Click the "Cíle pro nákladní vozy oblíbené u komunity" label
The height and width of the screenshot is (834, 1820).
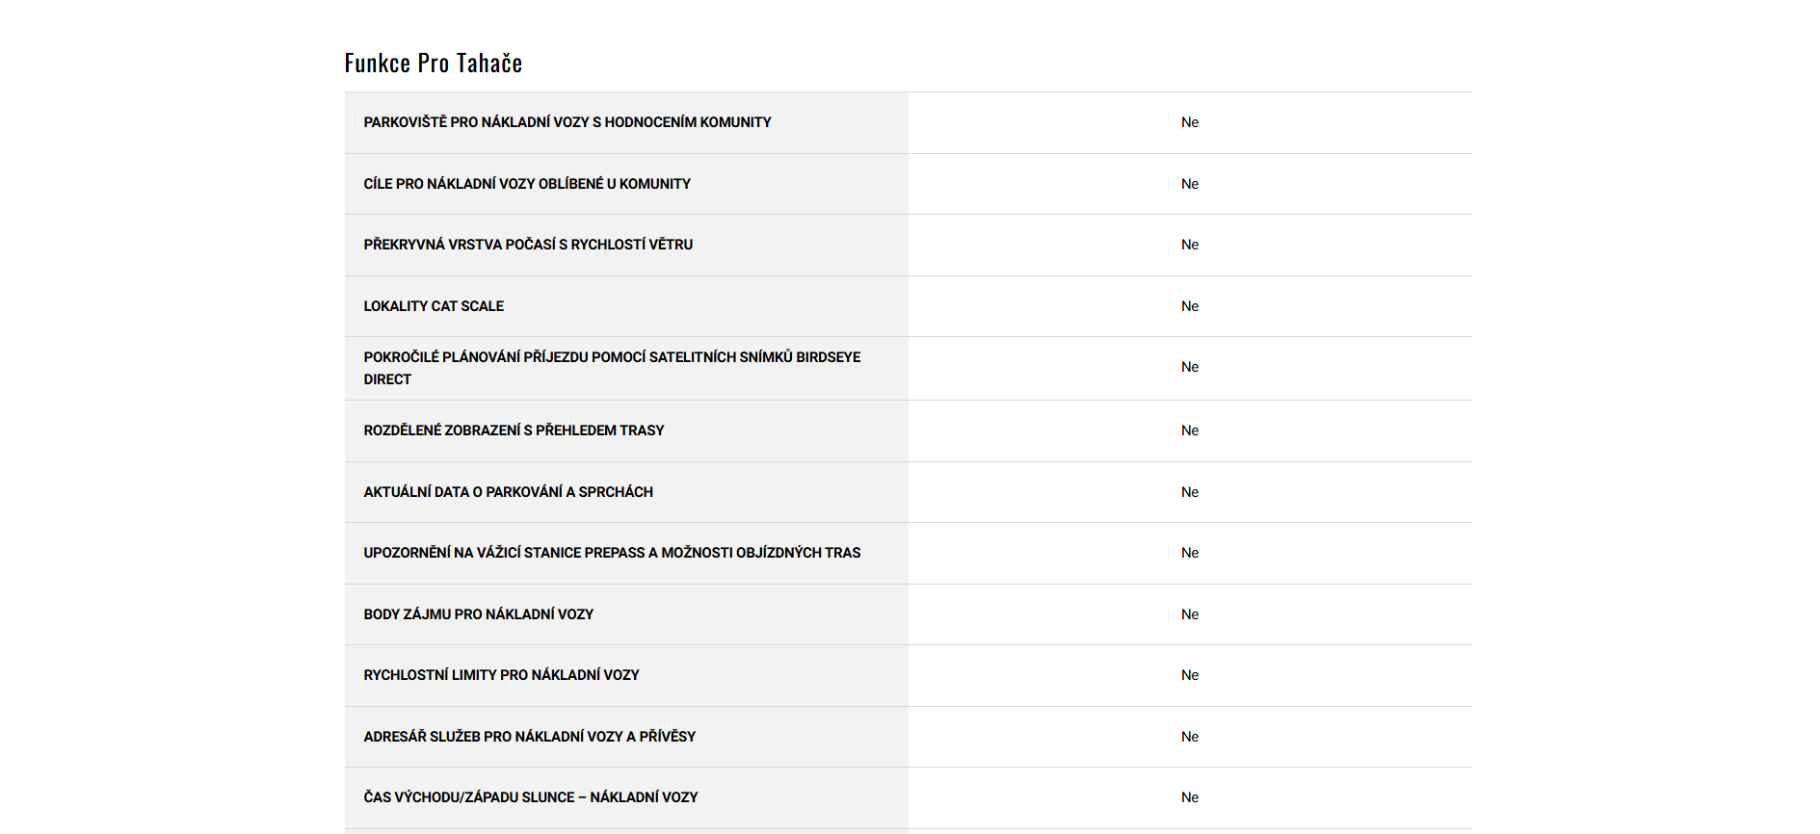527,184
